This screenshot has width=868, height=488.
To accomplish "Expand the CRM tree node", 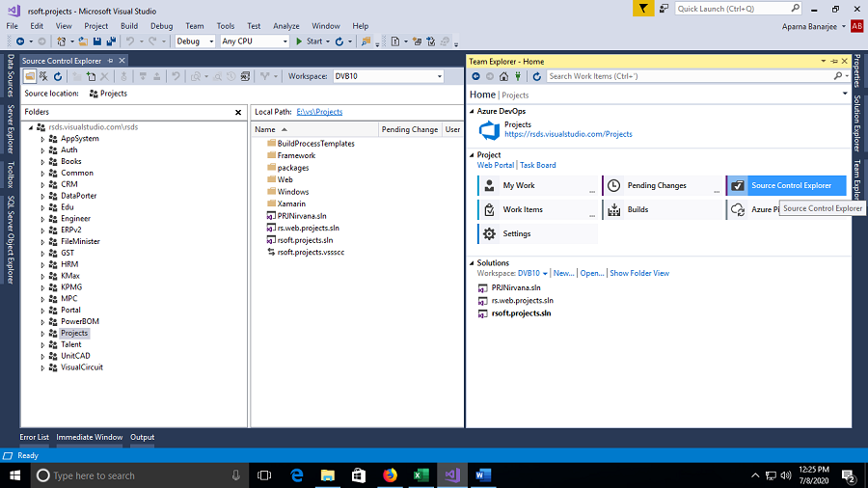I will coord(42,185).
